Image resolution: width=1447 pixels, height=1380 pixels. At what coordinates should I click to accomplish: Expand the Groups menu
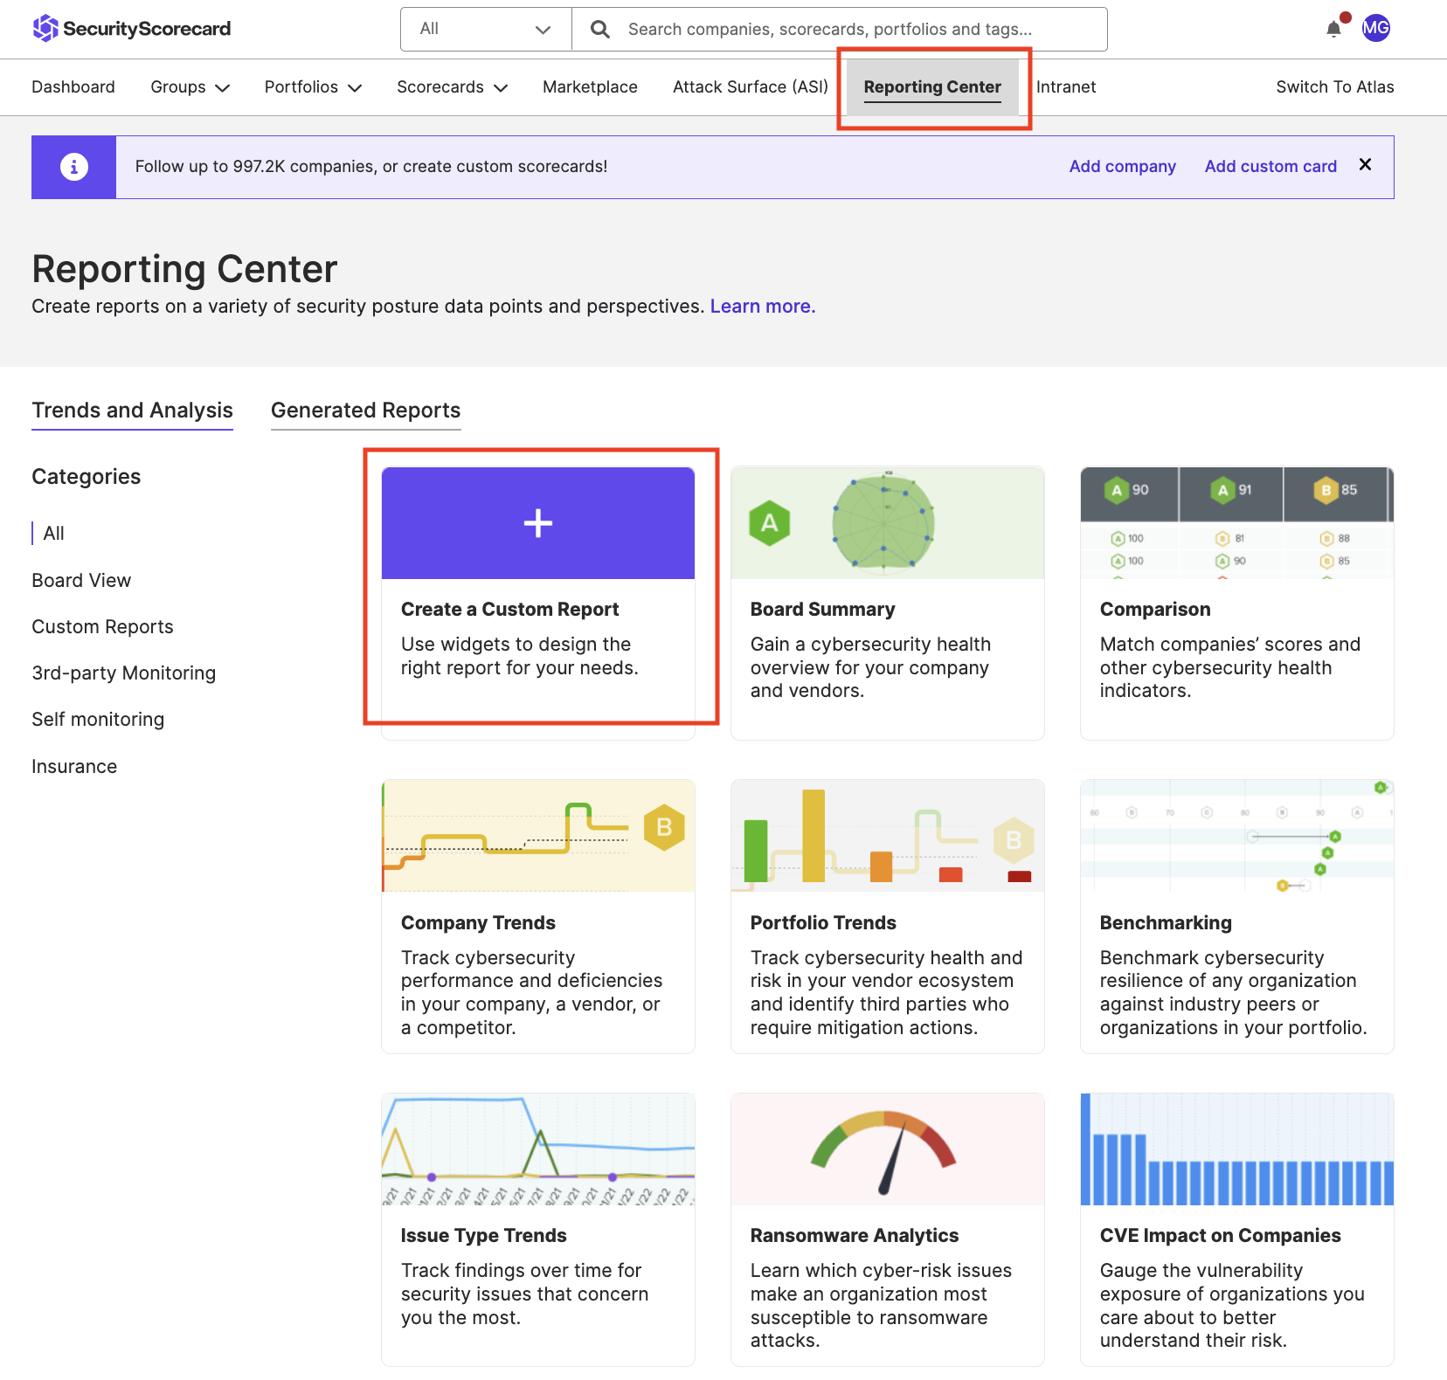pyautogui.click(x=190, y=87)
